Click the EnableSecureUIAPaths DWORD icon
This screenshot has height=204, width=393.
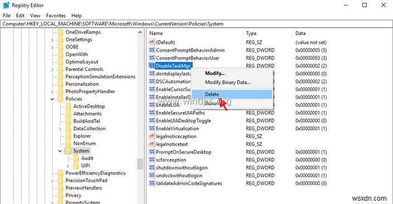152,113
